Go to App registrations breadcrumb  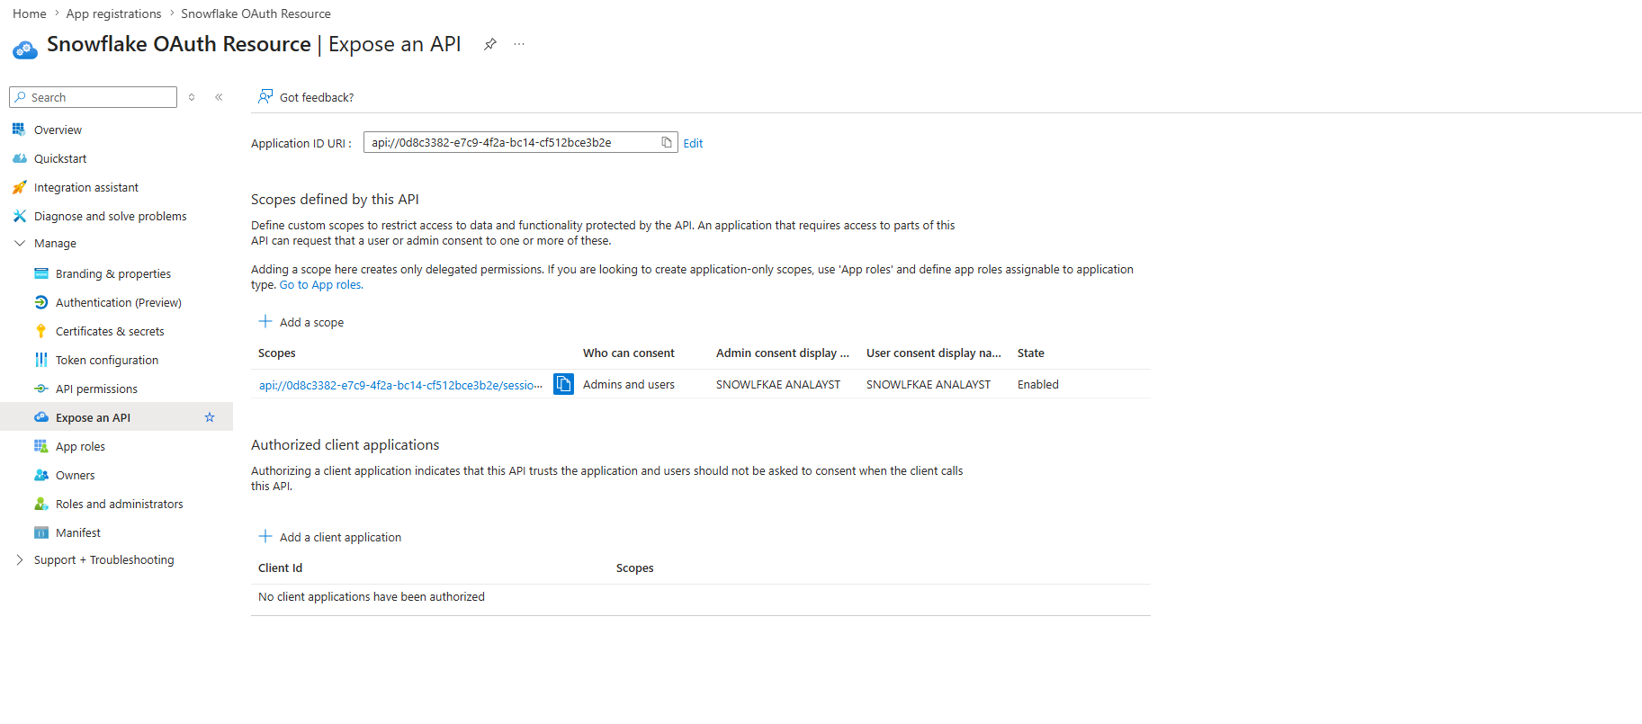pos(113,13)
